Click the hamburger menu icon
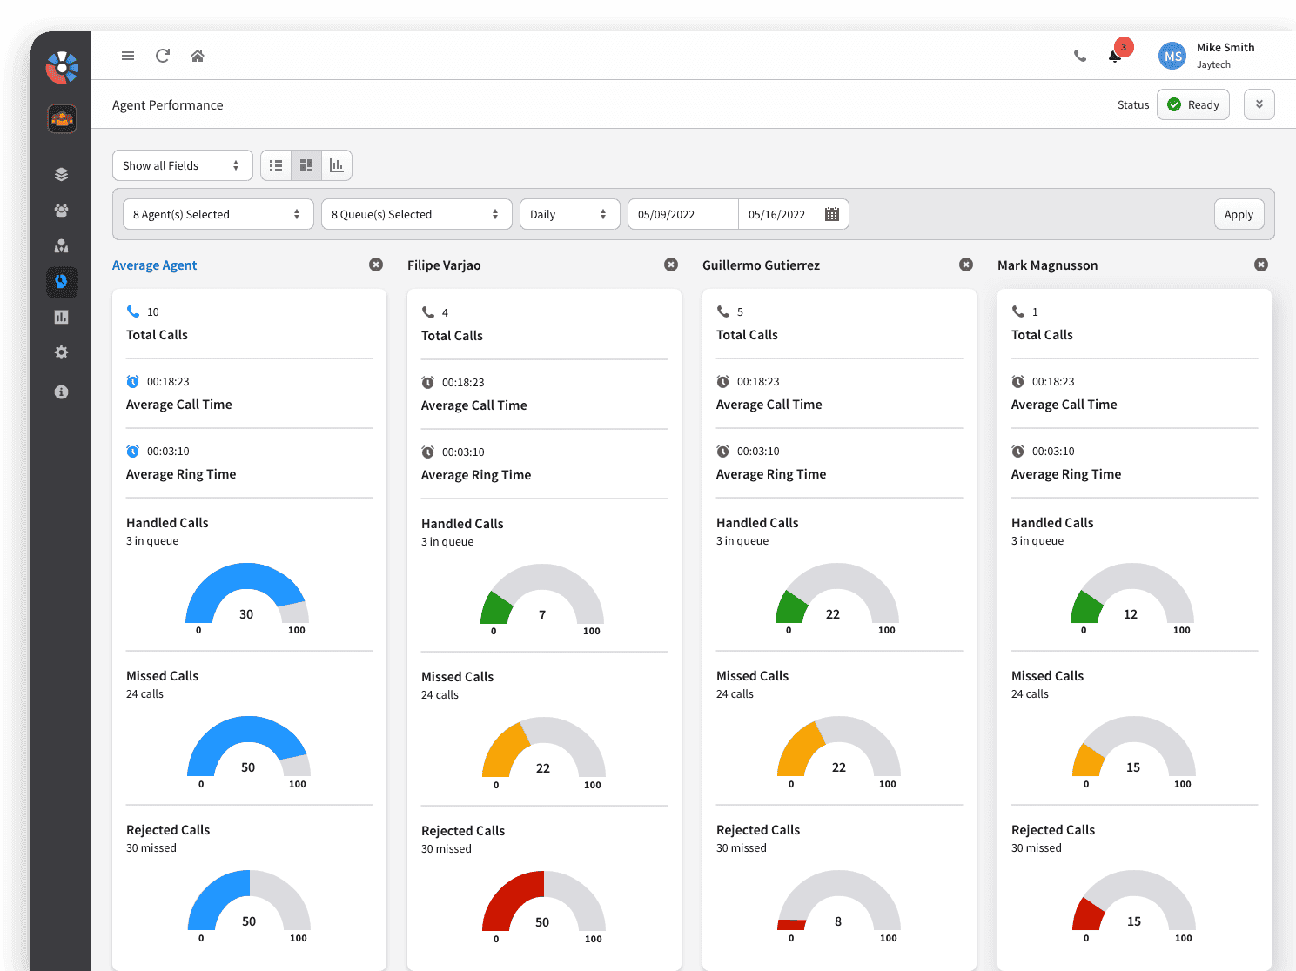The image size is (1296, 971). coord(128,56)
